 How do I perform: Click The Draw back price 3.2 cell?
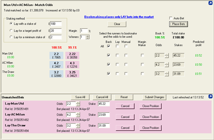click(x=56, y=74)
